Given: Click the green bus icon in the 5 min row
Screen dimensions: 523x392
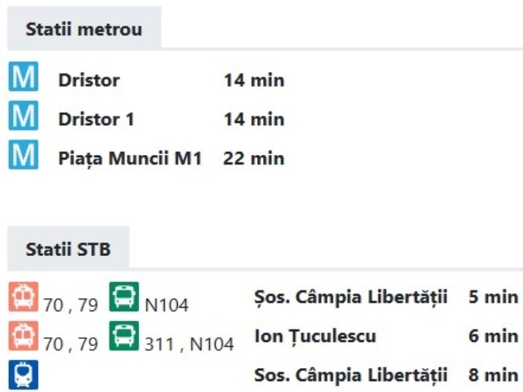Looking at the screenshot, I should click(x=124, y=297).
